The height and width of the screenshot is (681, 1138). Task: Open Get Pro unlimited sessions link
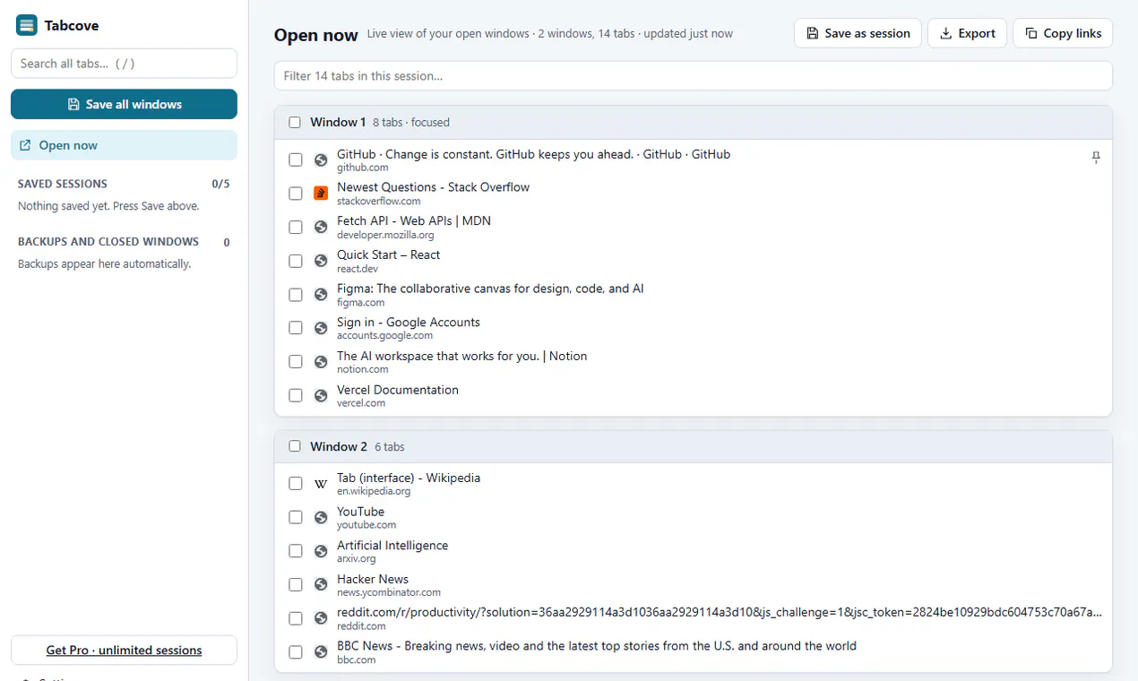tap(124, 651)
